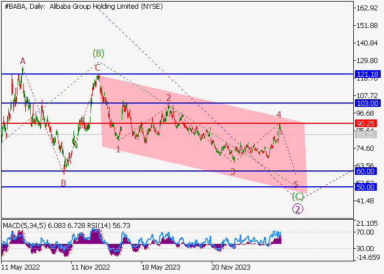This screenshot has height=274, width=384.
Task: Click wave number 2 label near 103.00 line
Action: pos(168,98)
